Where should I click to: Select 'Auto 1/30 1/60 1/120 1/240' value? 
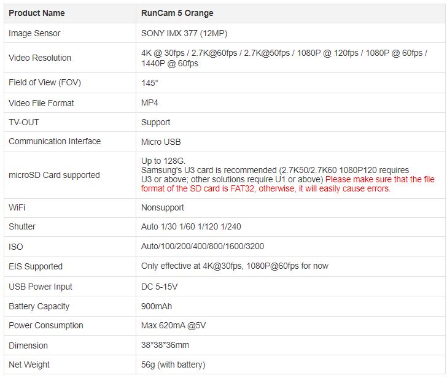coord(191,227)
